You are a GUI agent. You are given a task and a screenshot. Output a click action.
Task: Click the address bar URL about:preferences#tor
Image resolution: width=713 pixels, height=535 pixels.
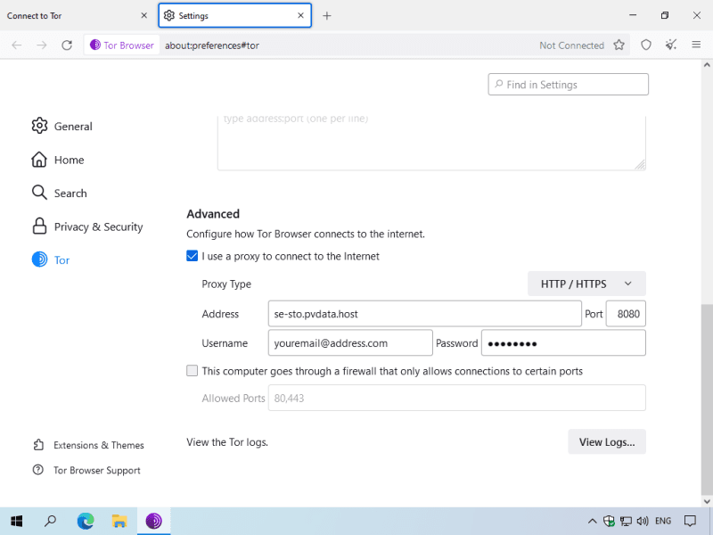[212, 45]
